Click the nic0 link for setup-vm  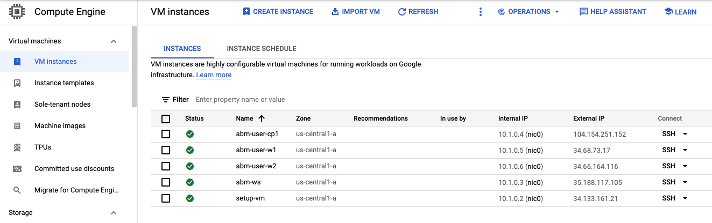pyautogui.click(x=534, y=199)
